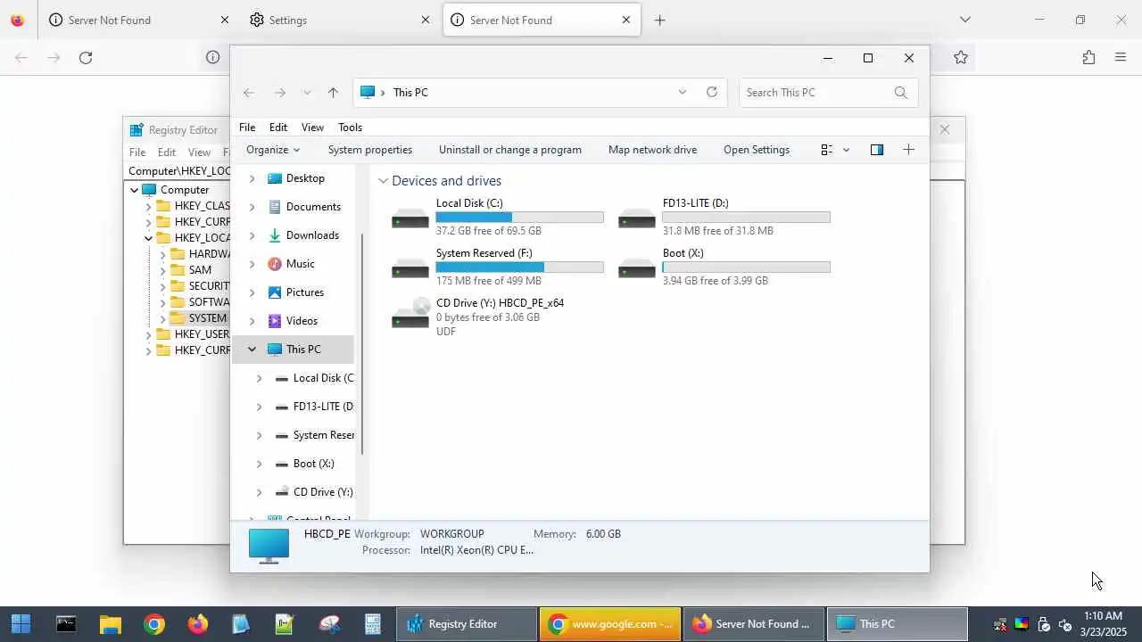Screen dimensions: 1142x642
Task: Open the Windows Start button
Action: [x=21, y=624]
